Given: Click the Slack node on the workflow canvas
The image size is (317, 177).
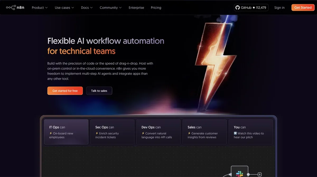Looking at the screenshot, I should point(239,174).
